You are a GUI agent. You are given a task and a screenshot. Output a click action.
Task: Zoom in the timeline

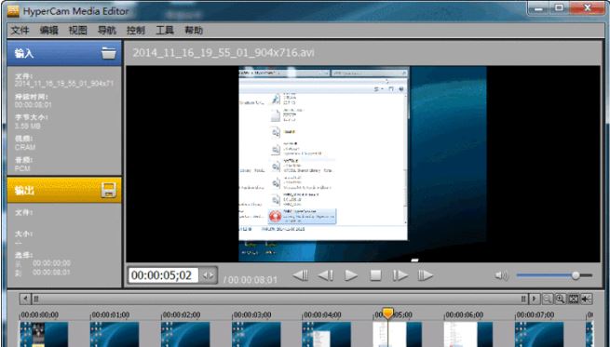point(561,299)
